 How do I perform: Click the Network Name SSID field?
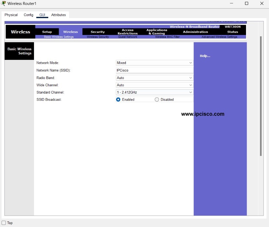point(155,70)
